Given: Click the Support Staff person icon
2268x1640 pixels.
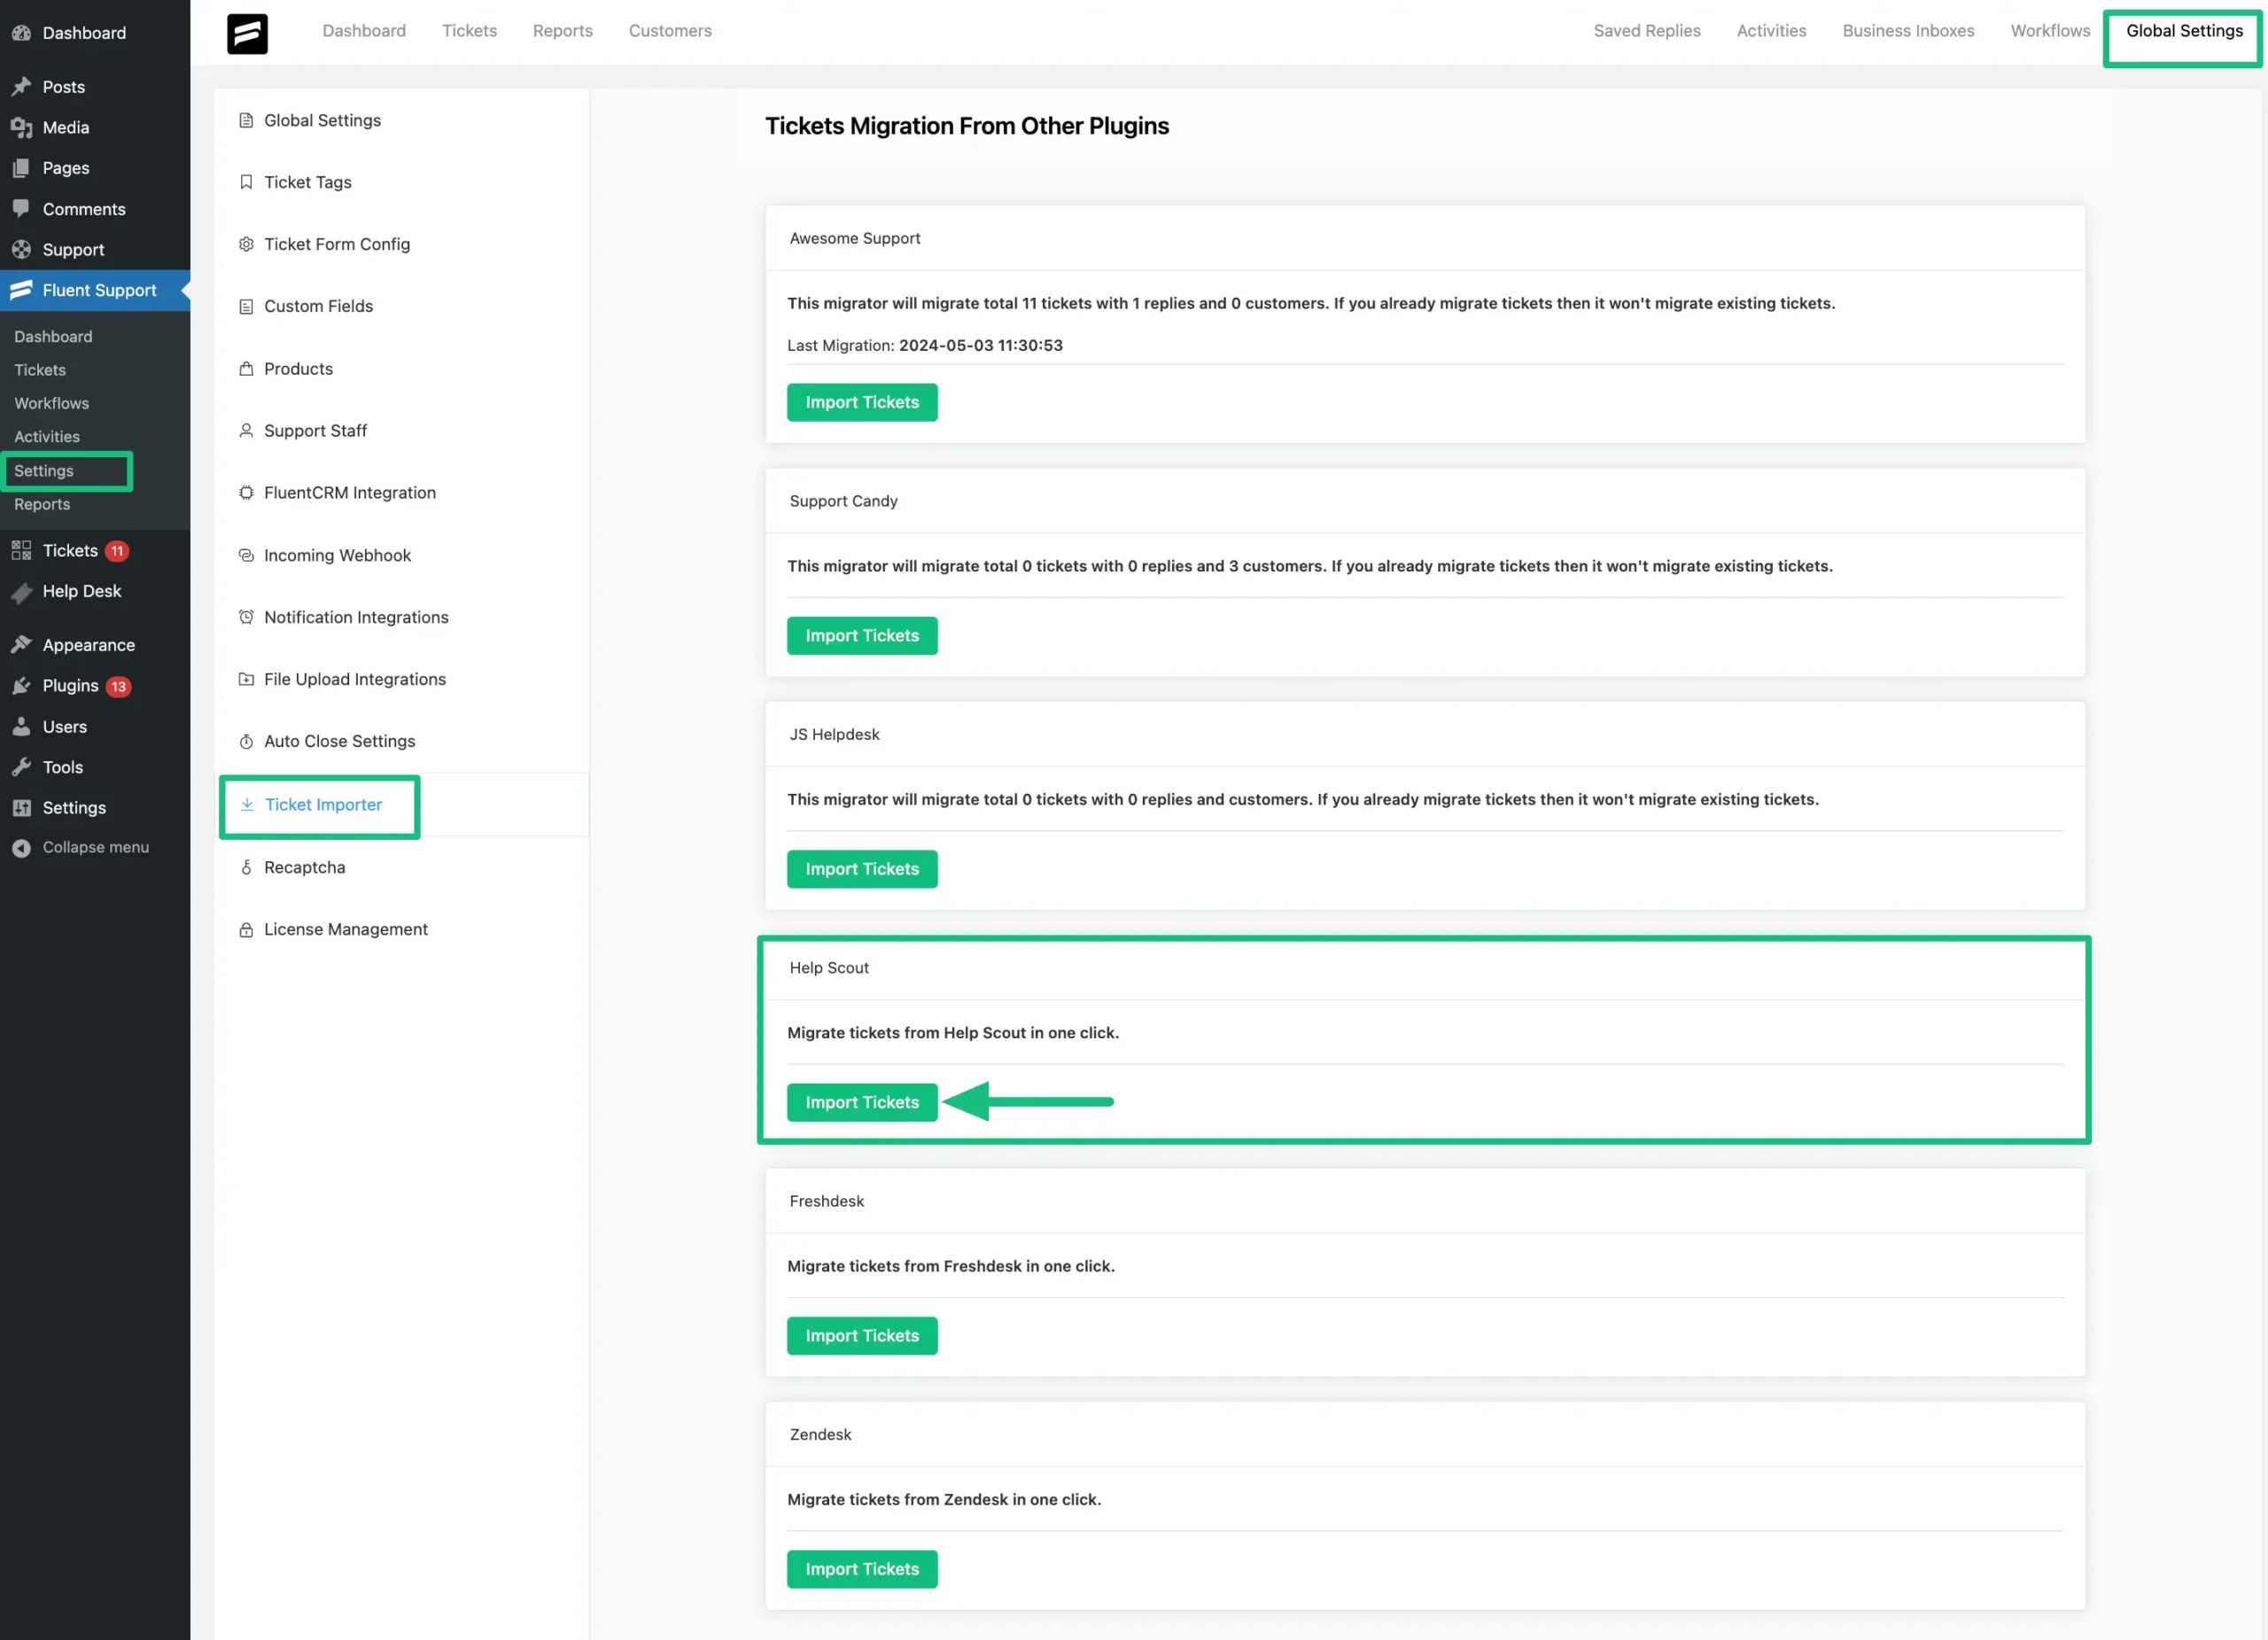Looking at the screenshot, I should coord(246,431).
